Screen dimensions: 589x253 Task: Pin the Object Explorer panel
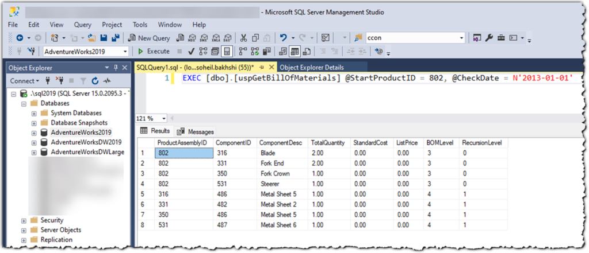pyautogui.click(x=116, y=68)
